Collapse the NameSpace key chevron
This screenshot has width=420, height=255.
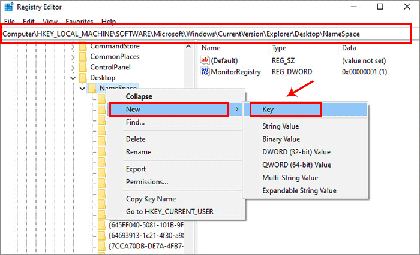82,88
